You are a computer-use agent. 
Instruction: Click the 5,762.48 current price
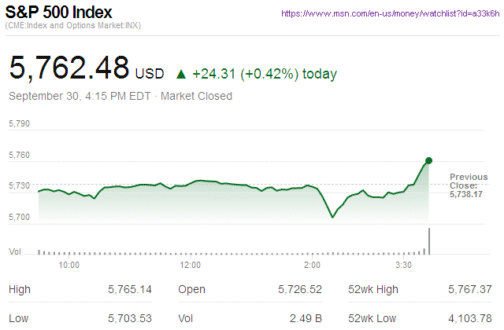tap(69, 68)
